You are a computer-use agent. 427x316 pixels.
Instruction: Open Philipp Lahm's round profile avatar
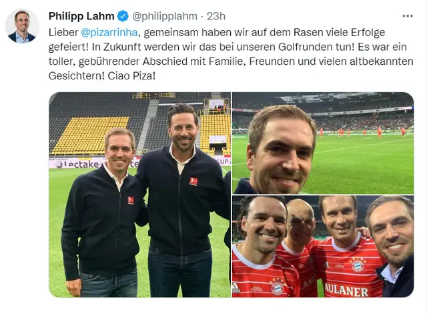(x=22, y=26)
